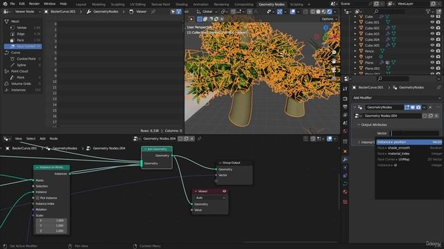
Task: Collapse the Output Attributes panel
Action: pos(359,124)
